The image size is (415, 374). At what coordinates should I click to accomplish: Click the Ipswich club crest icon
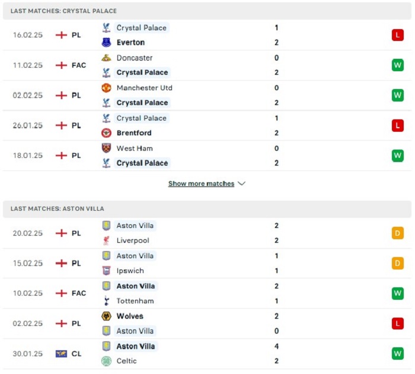tap(106, 271)
